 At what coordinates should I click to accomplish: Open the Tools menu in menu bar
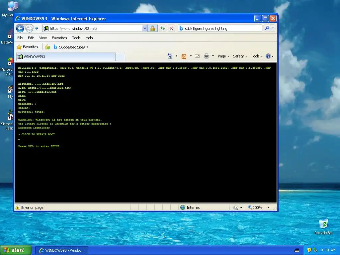click(76, 38)
